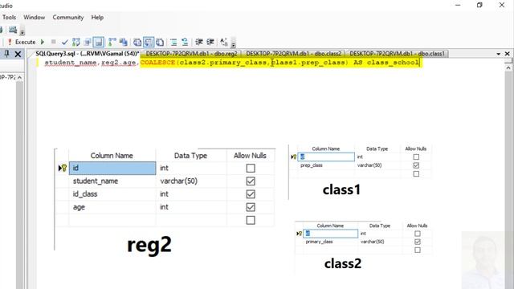Switch to the SQLQuery3.sql tab
This screenshot has width=514, height=289.
pyautogui.click(x=88, y=54)
